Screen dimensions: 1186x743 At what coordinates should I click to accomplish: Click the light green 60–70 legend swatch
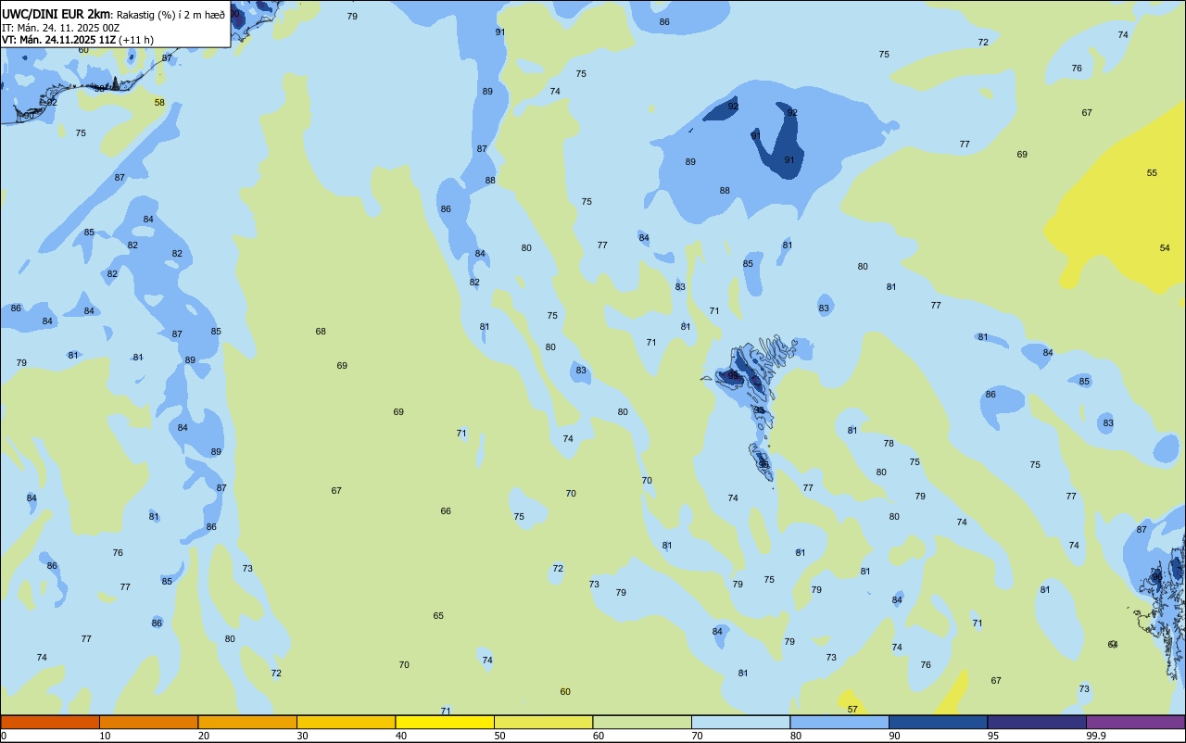[x=642, y=722]
